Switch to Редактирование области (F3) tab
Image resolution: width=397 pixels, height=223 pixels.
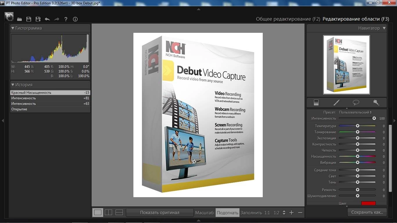[x=355, y=19]
